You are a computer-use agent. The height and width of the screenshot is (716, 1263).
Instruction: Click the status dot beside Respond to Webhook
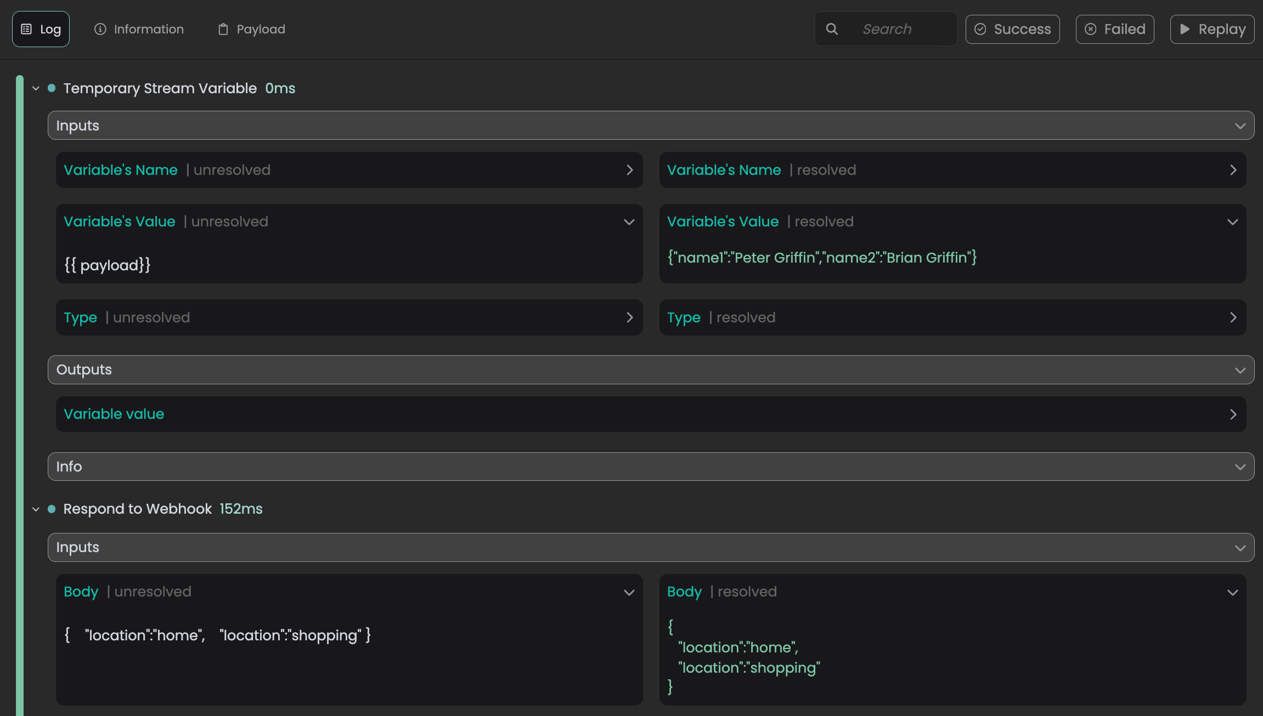click(x=52, y=509)
